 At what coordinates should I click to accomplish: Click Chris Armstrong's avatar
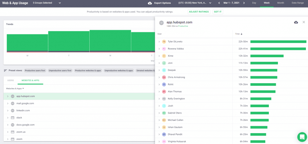(x=164, y=77)
